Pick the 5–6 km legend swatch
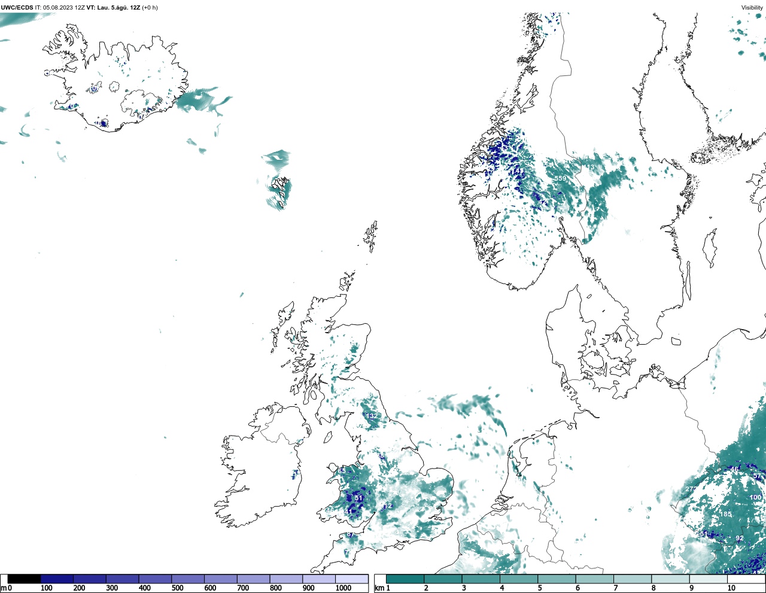The width and height of the screenshot is (766, 593). click(x=557, y=579)
